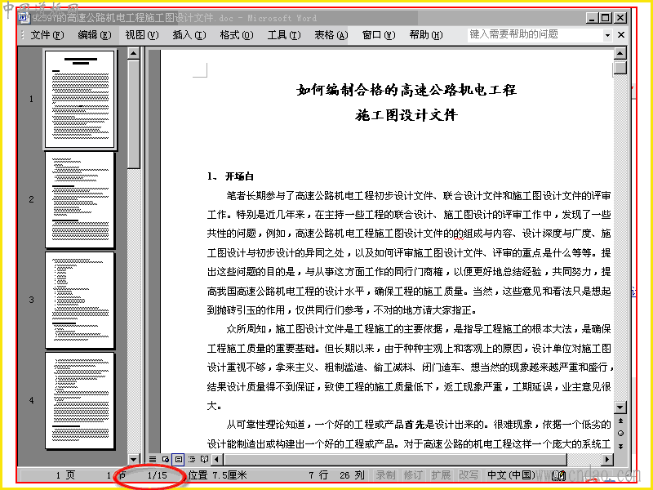Click the document scroll down arrow button
This screenshot has height=490, width=653.
(620, 407)
